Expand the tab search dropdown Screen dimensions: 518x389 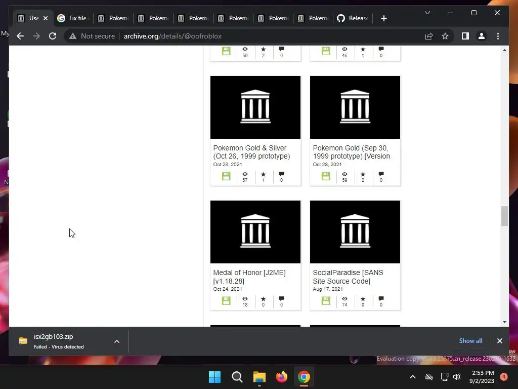point(427,13)
